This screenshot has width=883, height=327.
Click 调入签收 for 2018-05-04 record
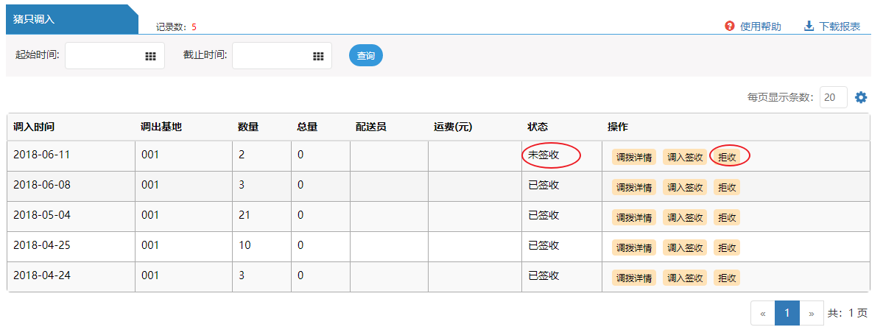click(685, 217)
